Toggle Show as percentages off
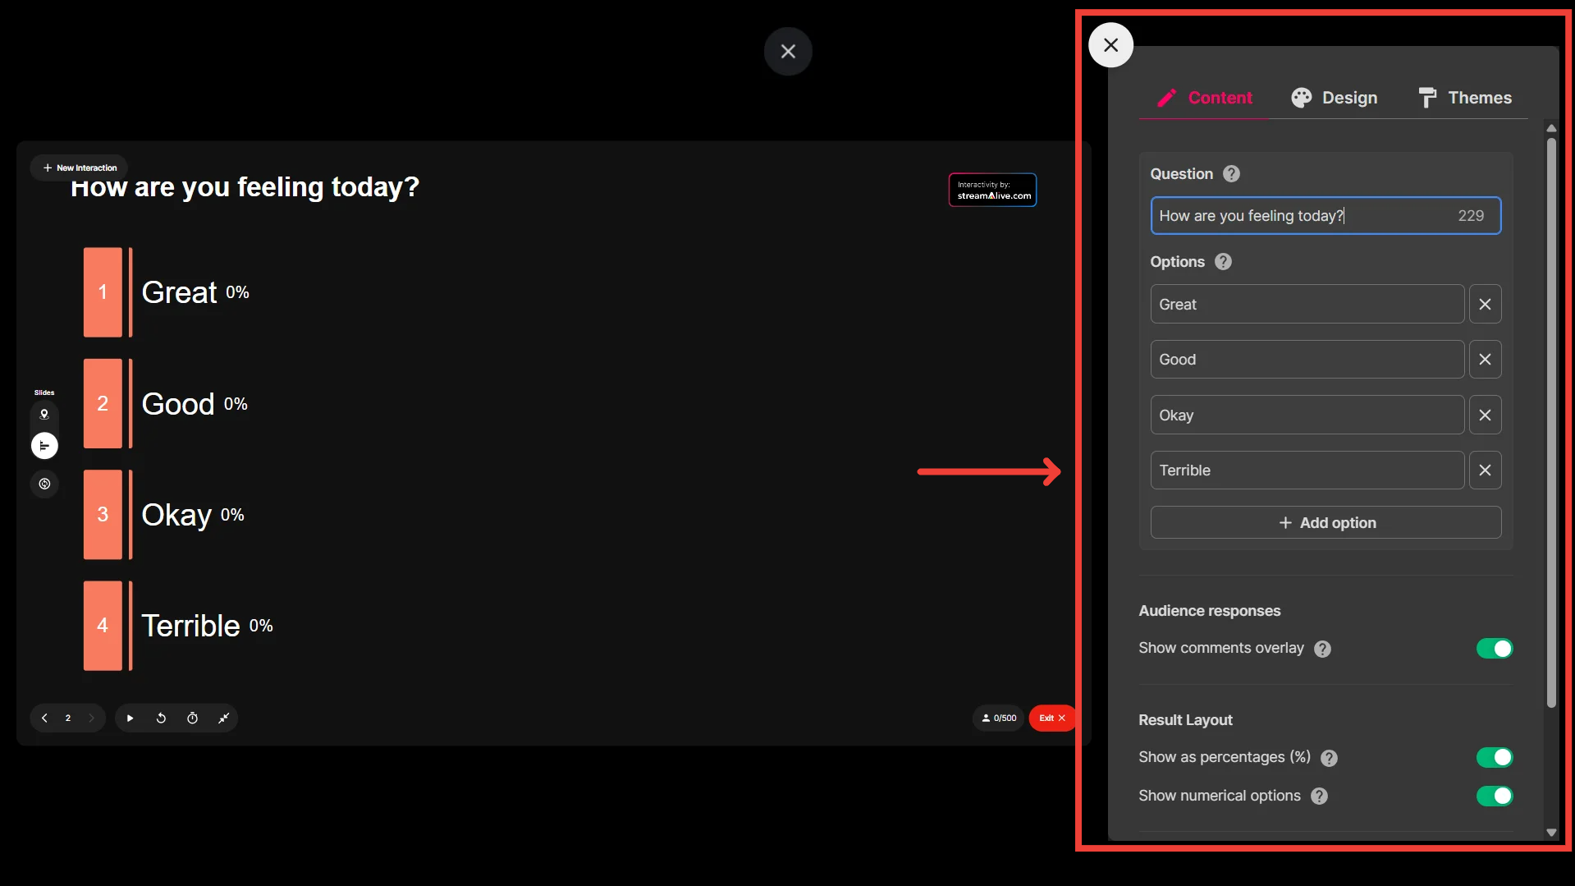Screen dimensions: 1575x886 click(1494, 758)
